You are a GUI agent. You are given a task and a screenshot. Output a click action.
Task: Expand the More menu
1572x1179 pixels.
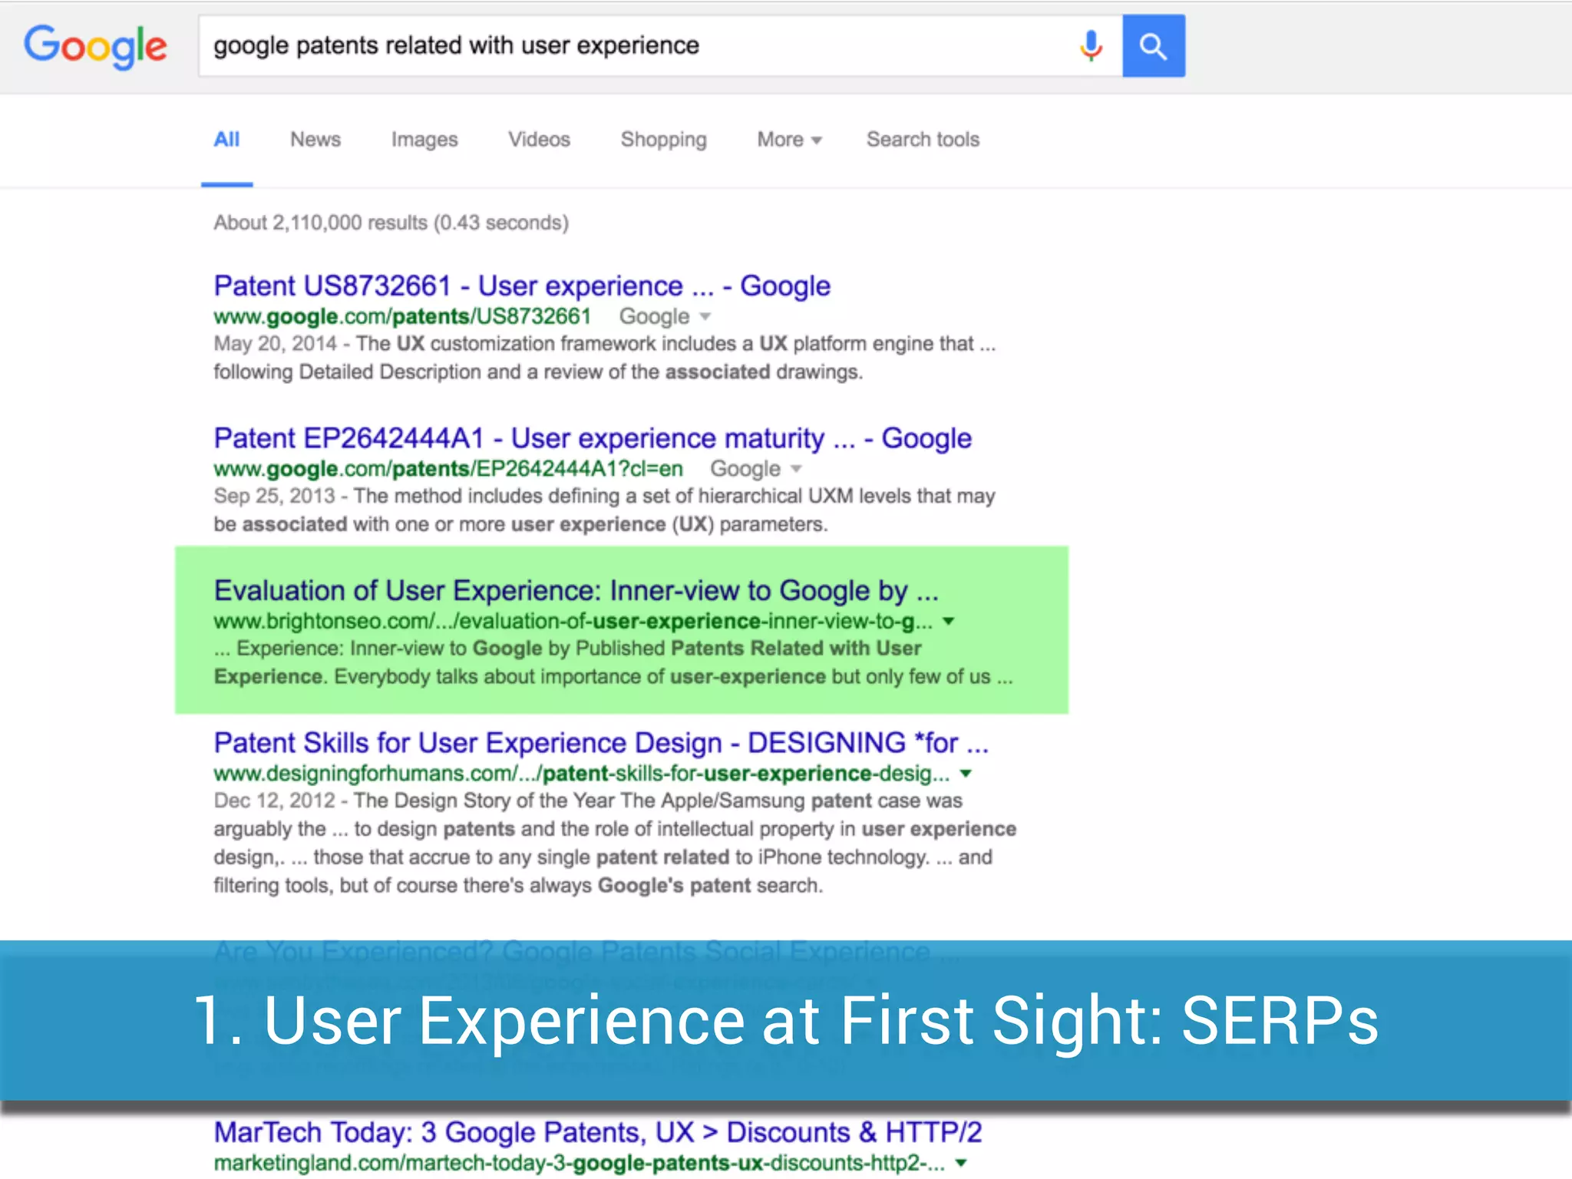(x=789, y=140)
